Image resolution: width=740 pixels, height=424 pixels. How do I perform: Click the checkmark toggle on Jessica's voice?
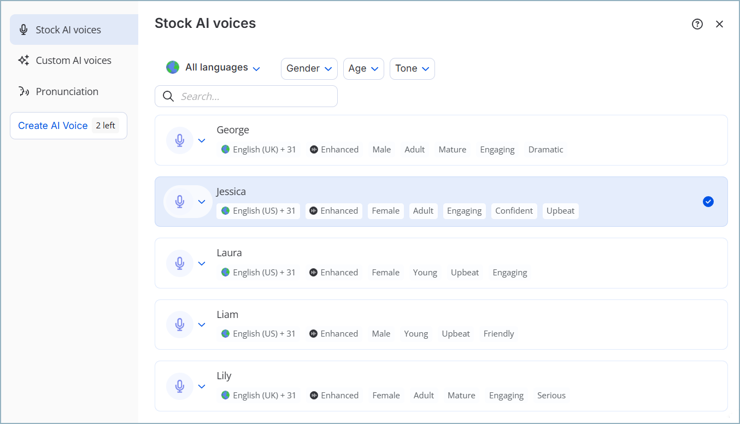tap(708, 202)
